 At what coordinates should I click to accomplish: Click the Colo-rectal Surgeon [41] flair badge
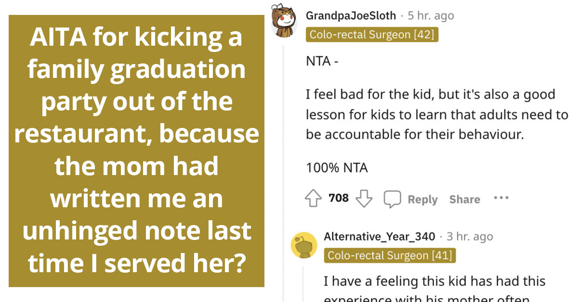click(391, 255)
